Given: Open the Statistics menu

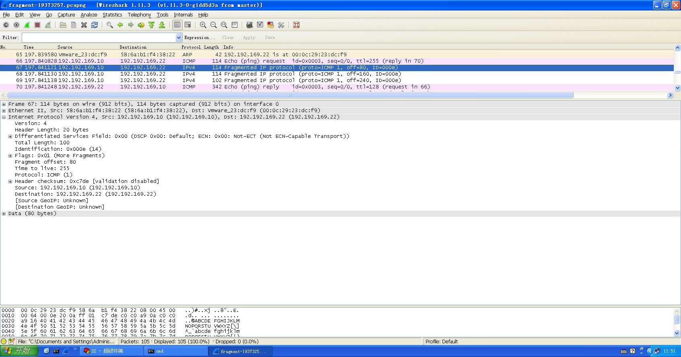Looking at the screenshot, I should point(112,15).
